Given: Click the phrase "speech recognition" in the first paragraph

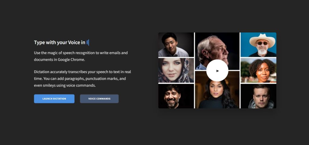Looking at the screenshot, I should 78,53.
